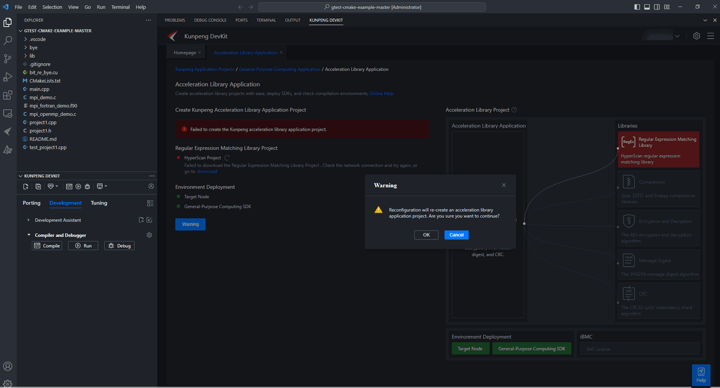
Task: Open Kunpeng DevKit settings gear in header
Action: [x=697, y=36]
